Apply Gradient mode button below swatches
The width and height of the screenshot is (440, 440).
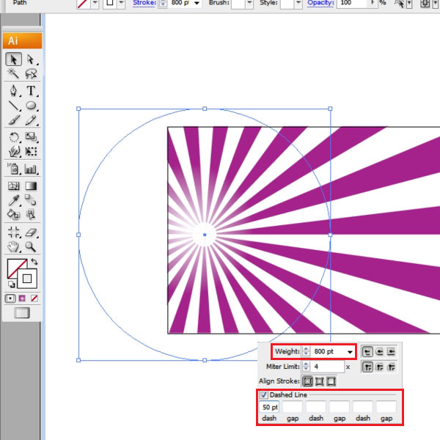[x=22, y=298]
